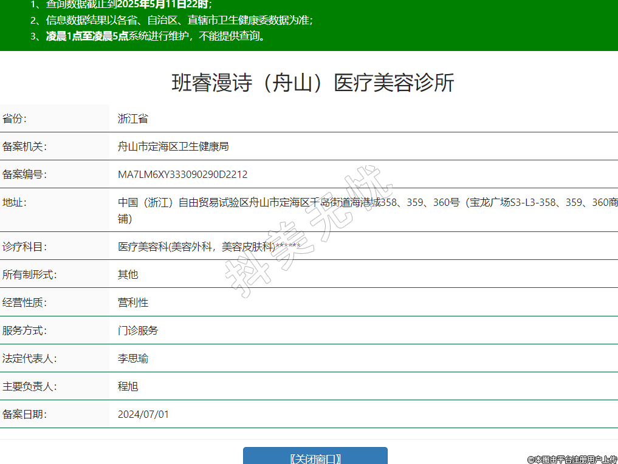This screenshot has height=464, width=618.
Task: Click the 备案编号 row label
Action: point(24,174)
